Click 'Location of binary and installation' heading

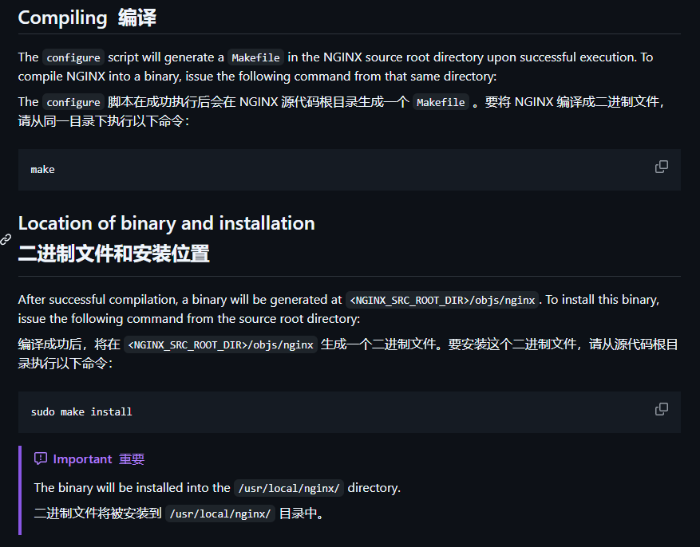[167, 223]
